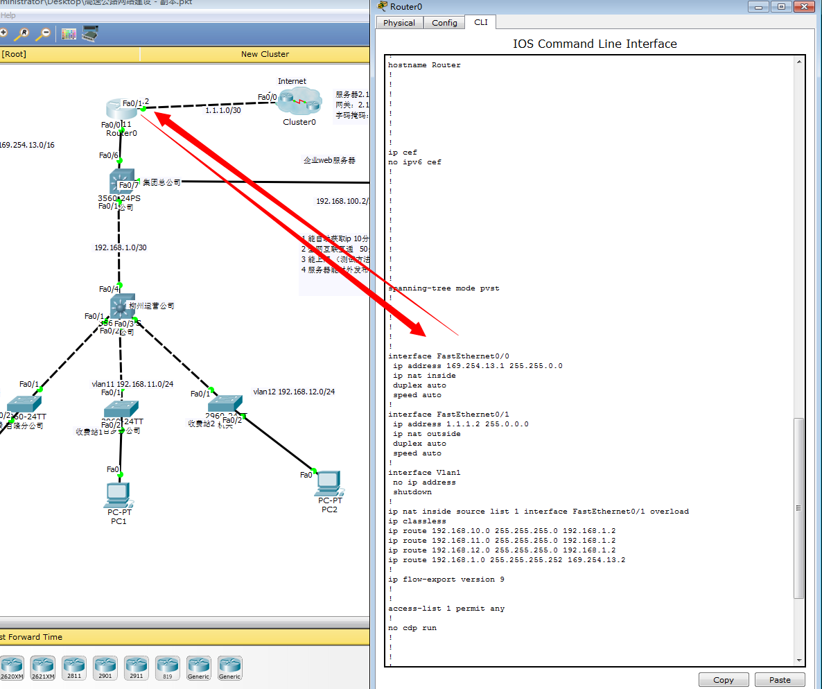Viewport: 822px width, 689px height.
Task: Click the vlan12 192.168.12.0/24 label
Action: click(294, 392)
